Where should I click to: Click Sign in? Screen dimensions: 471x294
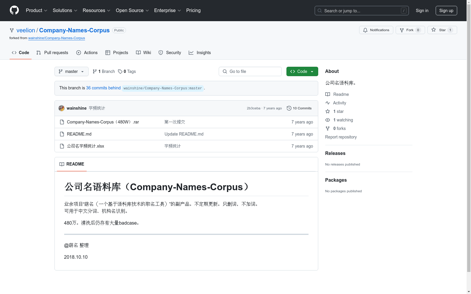pos(422,11)
